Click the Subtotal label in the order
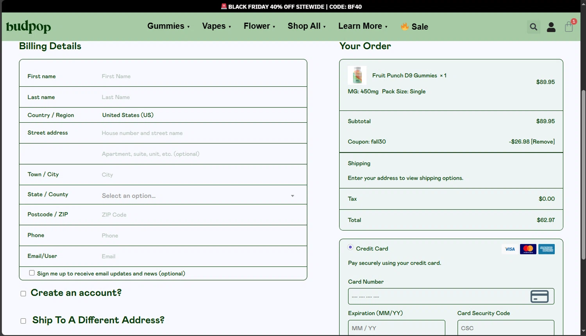 359,121
